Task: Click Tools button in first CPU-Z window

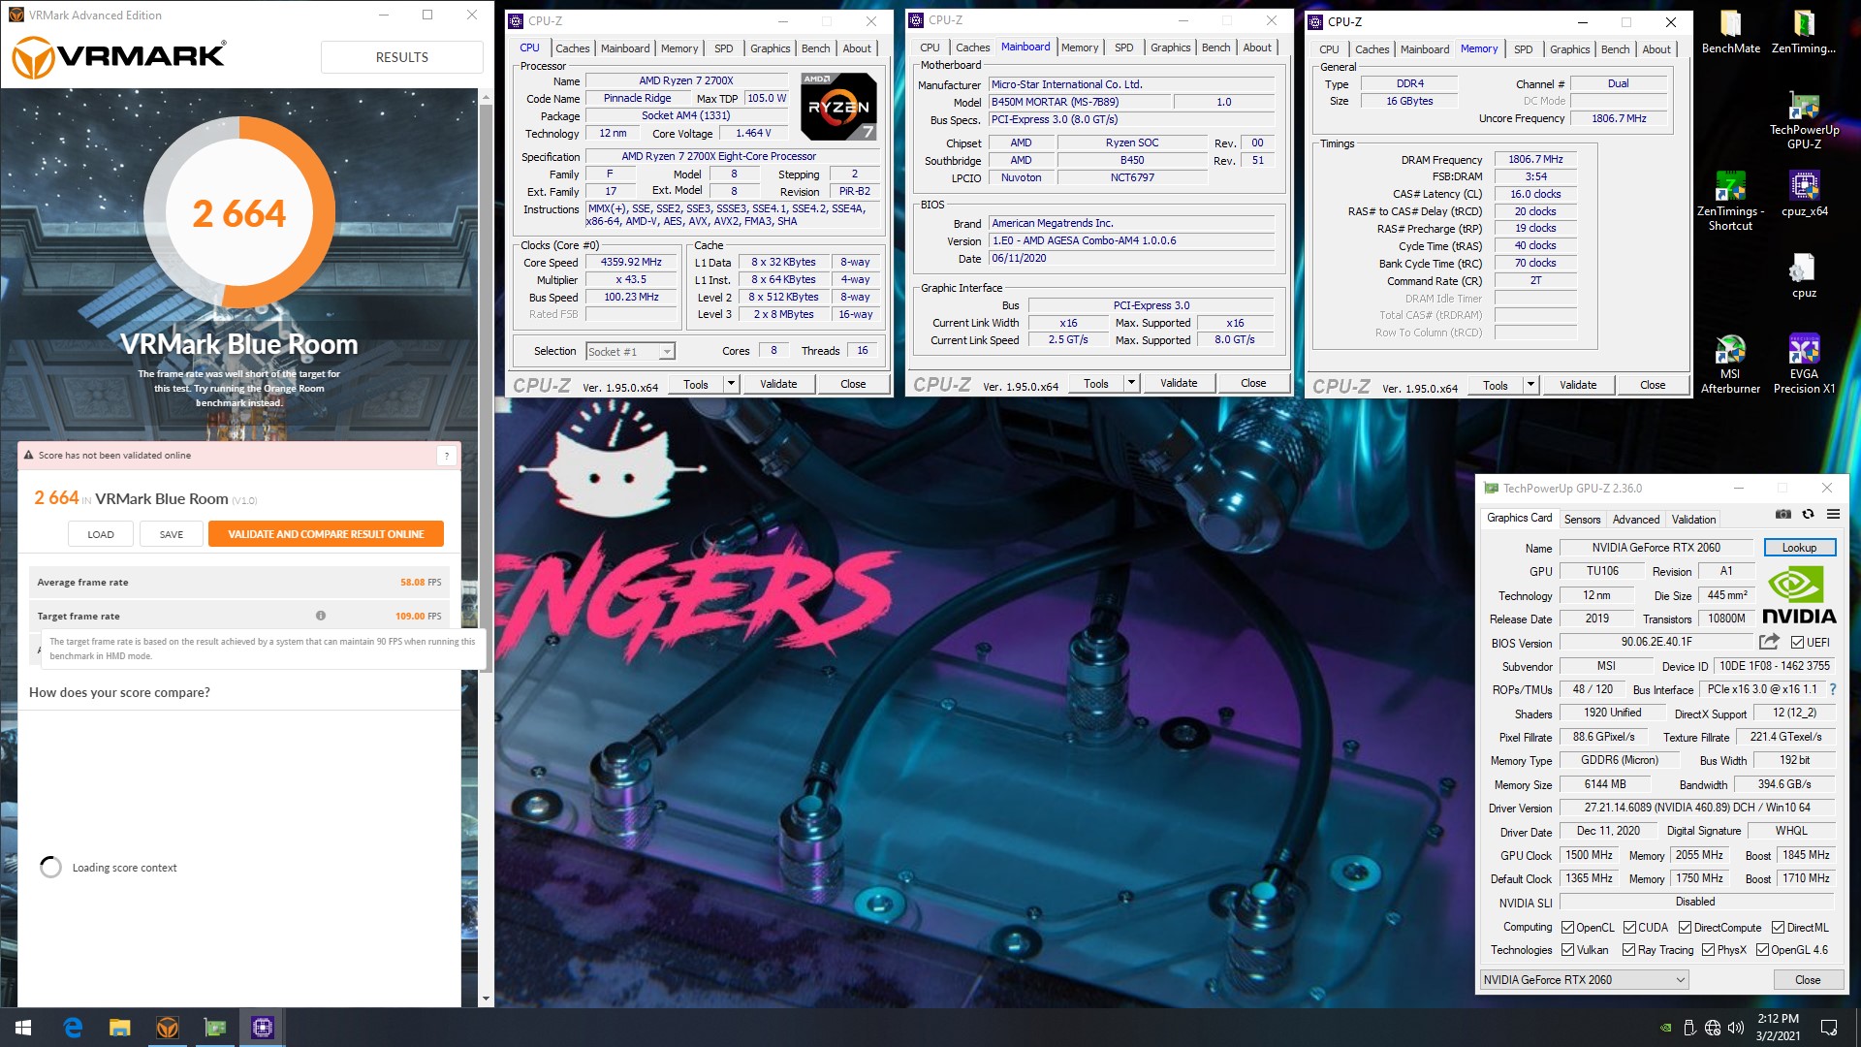Action: click(696, 385)
